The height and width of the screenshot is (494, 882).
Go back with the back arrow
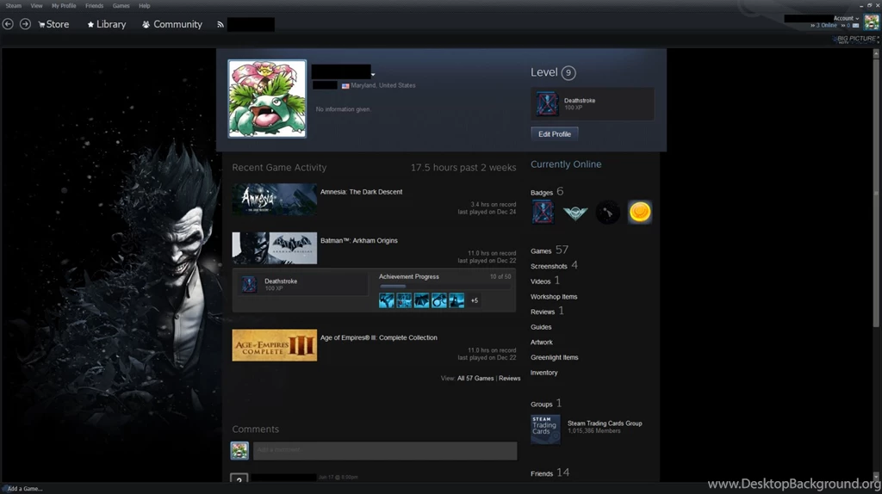click(x=8, y=24)
